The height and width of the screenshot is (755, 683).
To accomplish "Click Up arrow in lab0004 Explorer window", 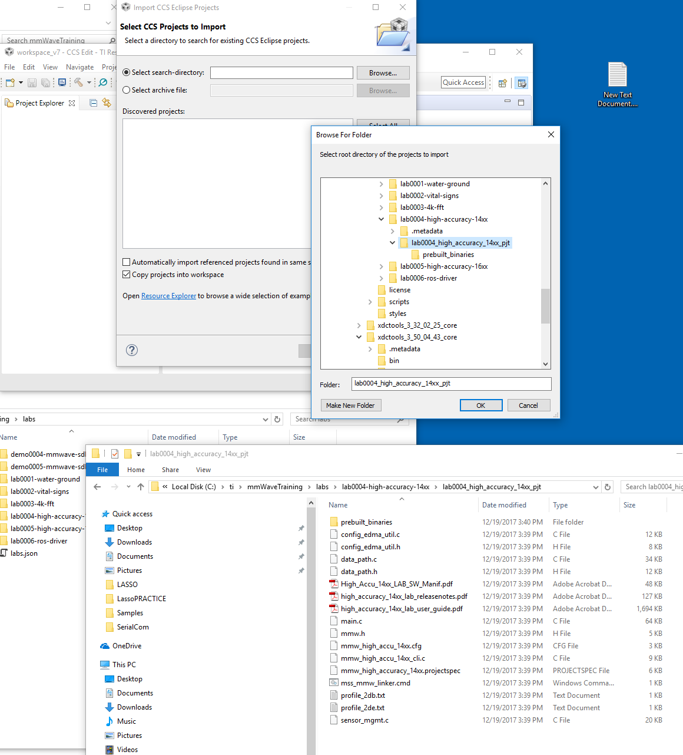I will 140,487.
